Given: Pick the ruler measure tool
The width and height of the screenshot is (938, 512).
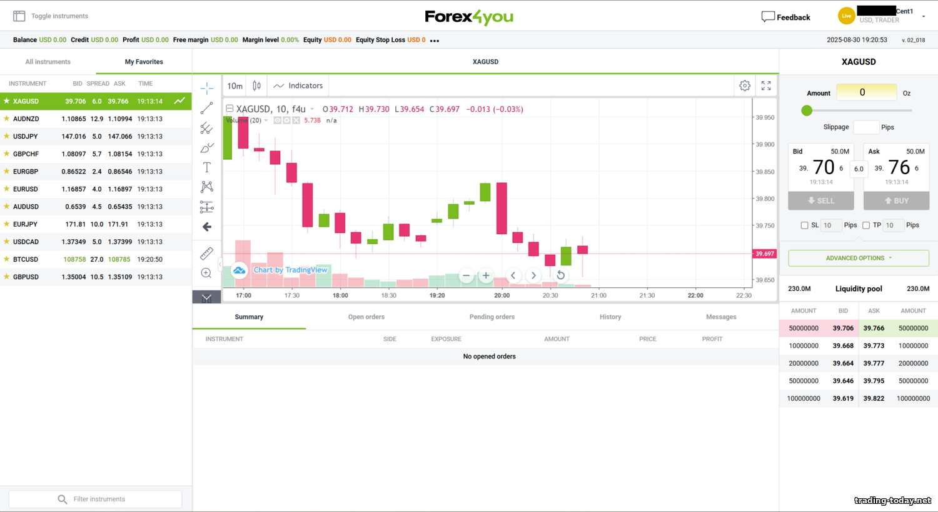Looking at the screenshot, I should pyautogui.click(x=206, y=254).
